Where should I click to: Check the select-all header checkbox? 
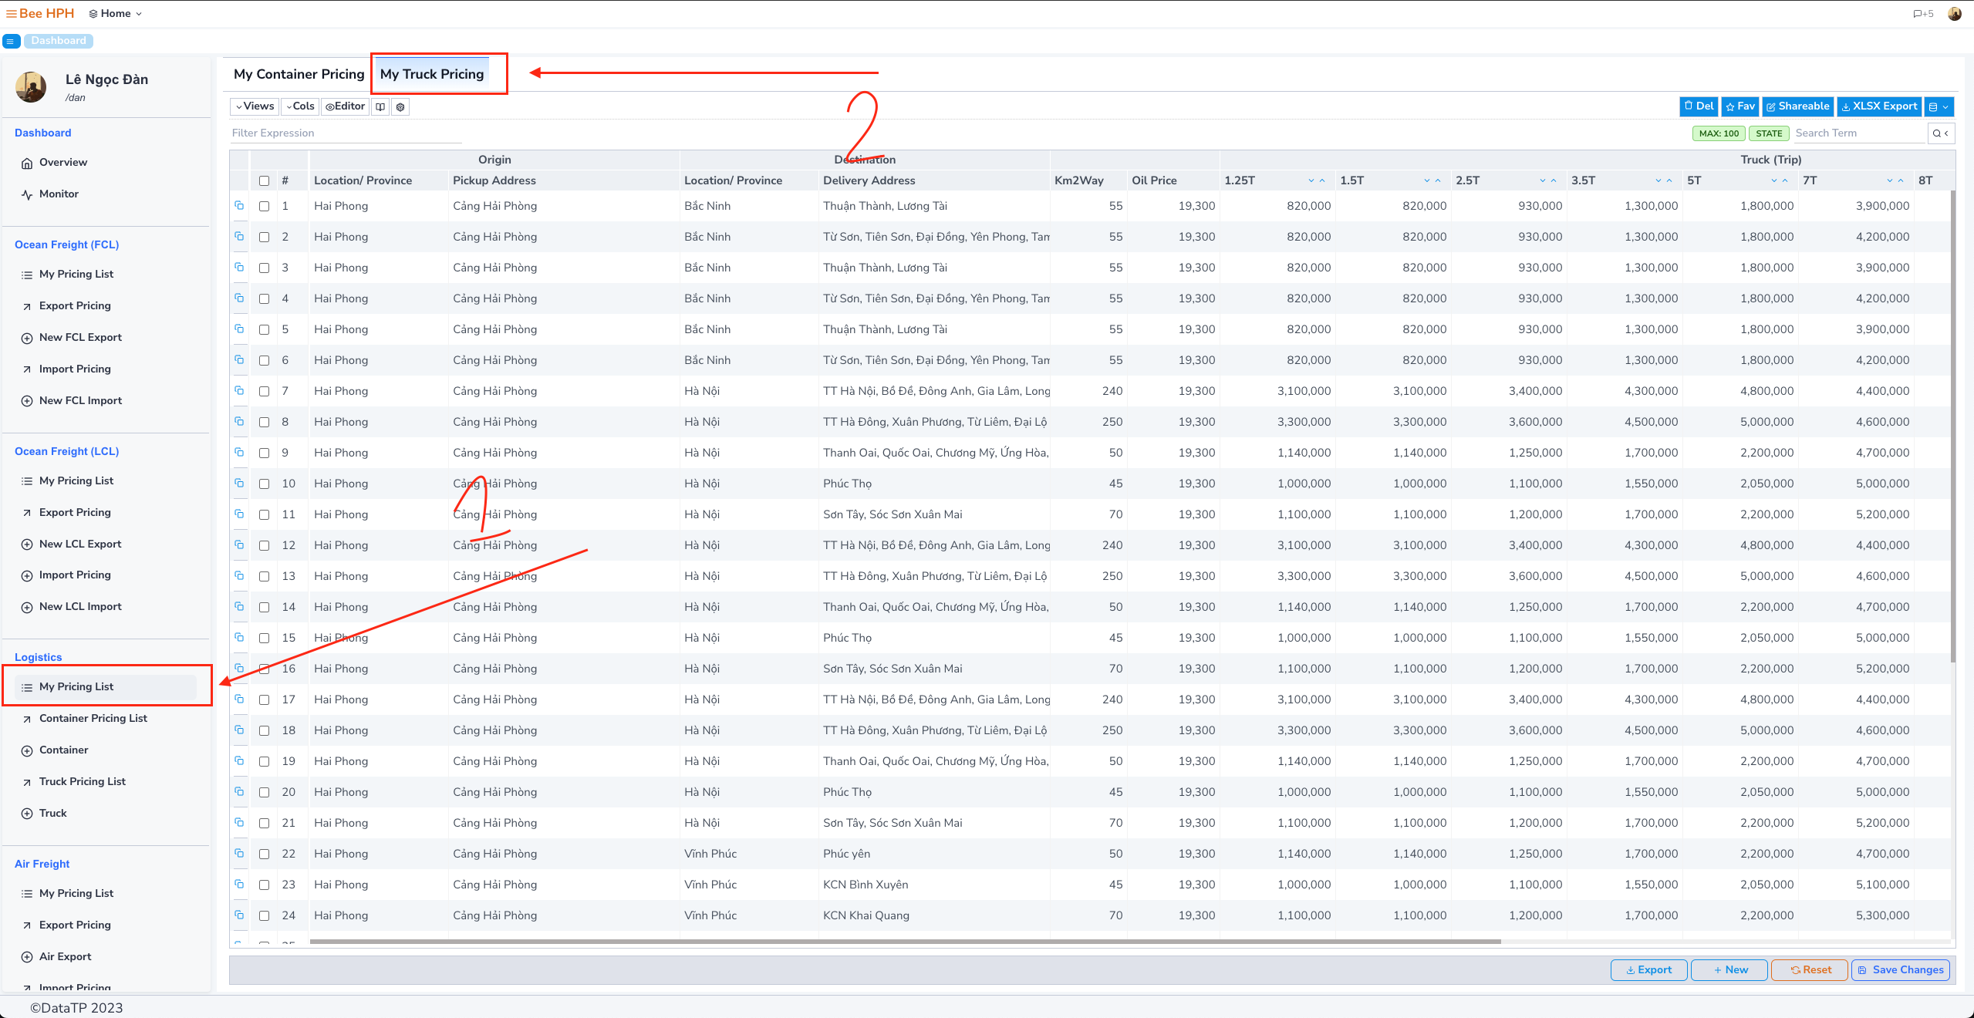[265, 180]
